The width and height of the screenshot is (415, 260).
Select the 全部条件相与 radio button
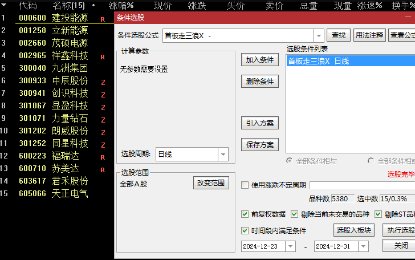[290, 161]
